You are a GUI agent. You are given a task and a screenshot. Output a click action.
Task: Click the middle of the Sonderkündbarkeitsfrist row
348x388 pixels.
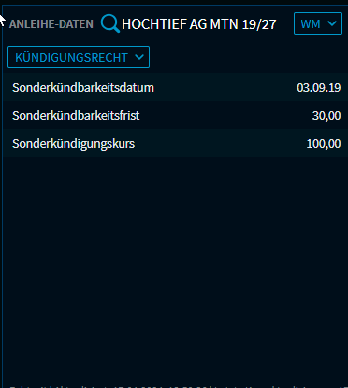coord(175,115)
